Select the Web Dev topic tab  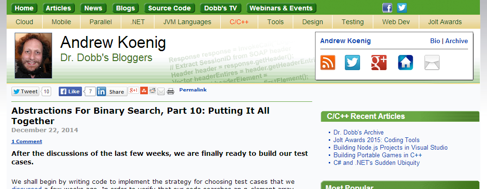click(396, 22)
